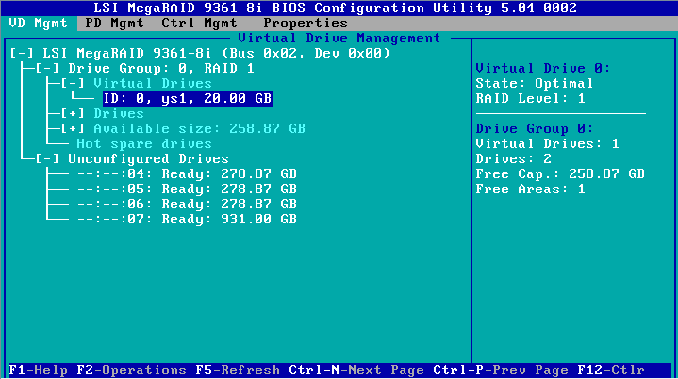Click F12-Ctlr in the bottom bar

[x=611, y=371]
